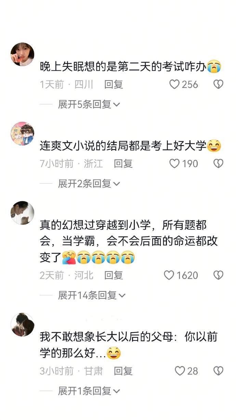The width and height of the screenshot is (236, 420).
Task: Expand 展开5条回复 replies
Action: [89, 104]
